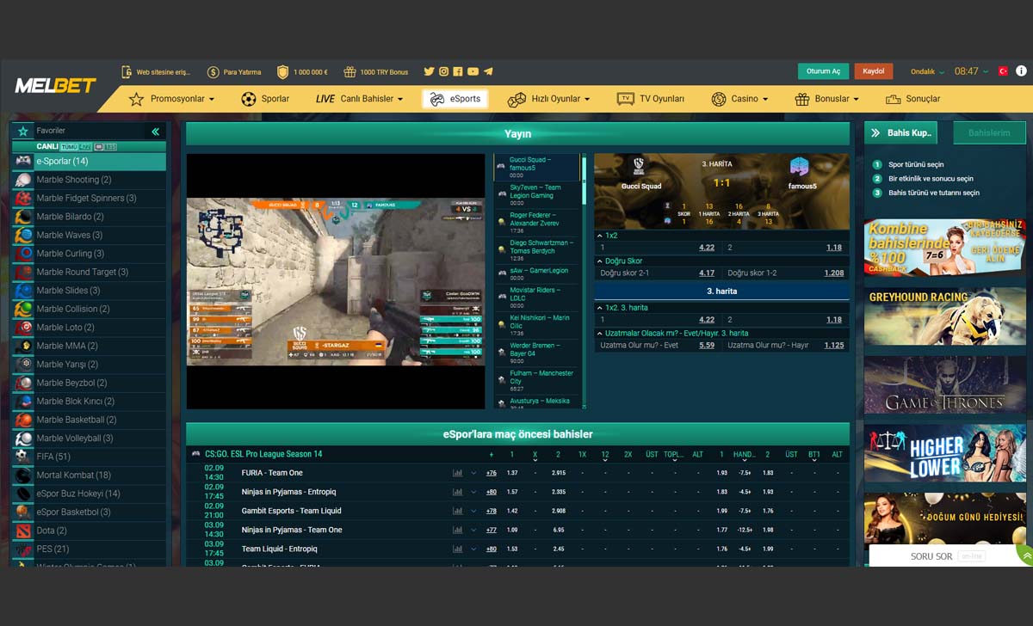This screenshot has width=1033, height=626.
Task: Select the sAw – GamerLegion stream
Action: tap(537, 274)
